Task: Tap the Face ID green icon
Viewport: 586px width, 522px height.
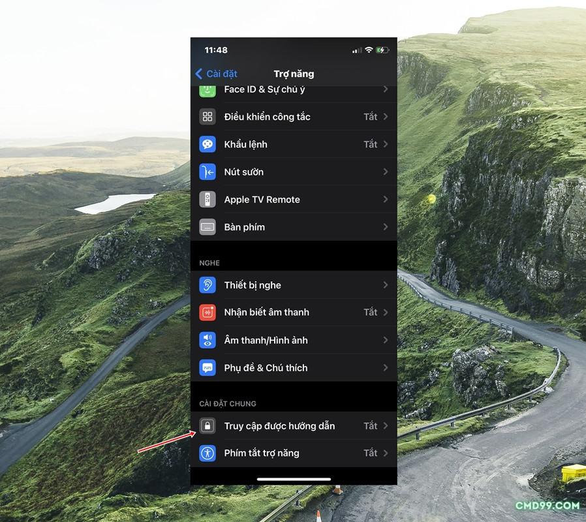Action: (208, 91)
